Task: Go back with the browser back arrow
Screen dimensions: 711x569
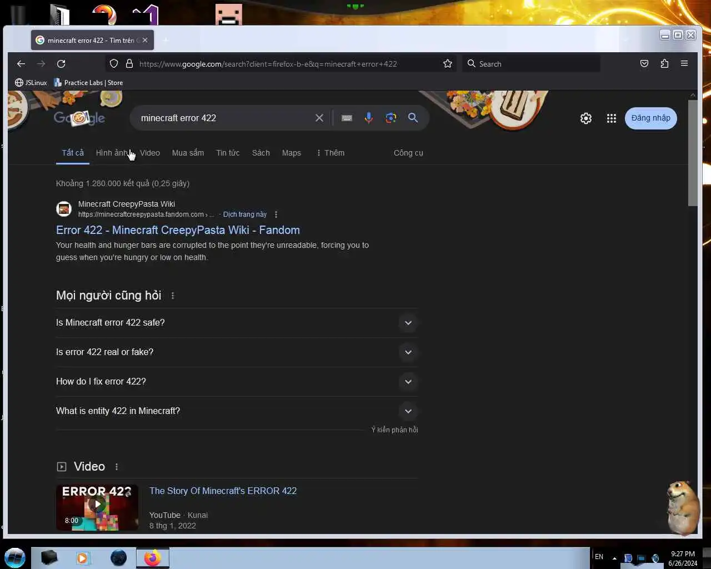Action: pyautogui.click(x=21, y=64)
